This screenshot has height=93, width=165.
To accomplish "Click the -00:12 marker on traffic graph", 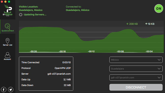I will 91,52.
